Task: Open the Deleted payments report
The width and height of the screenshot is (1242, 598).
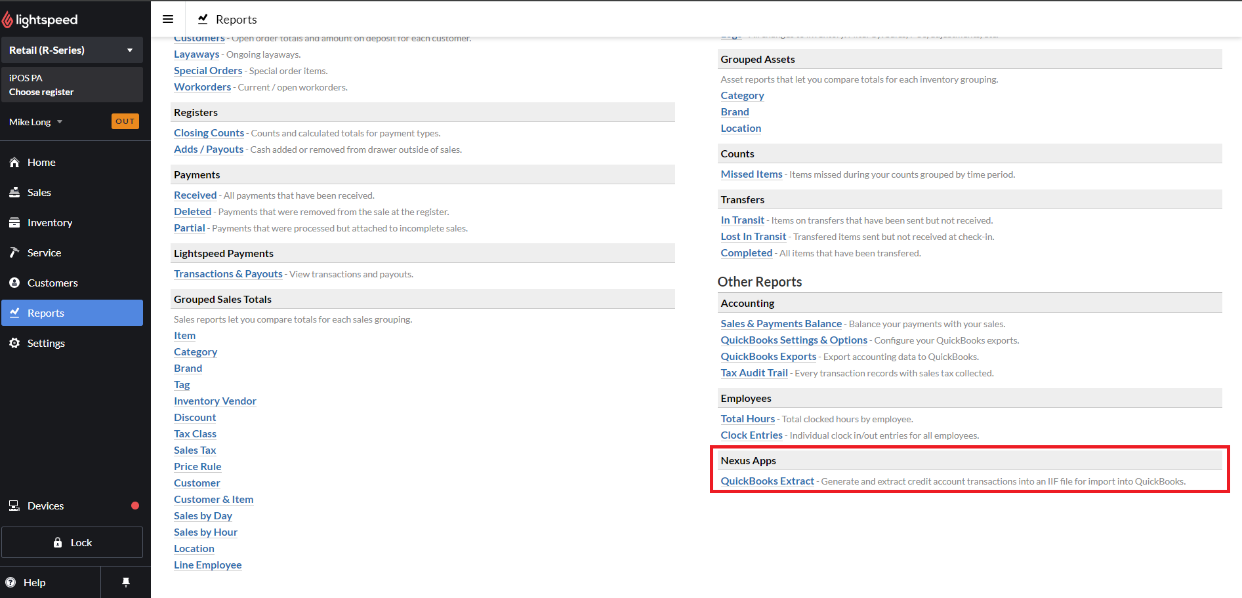Action: [x=193, y=212]
